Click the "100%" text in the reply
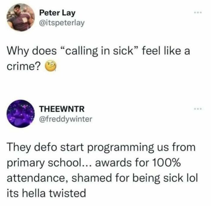 (x=166, y=163)
